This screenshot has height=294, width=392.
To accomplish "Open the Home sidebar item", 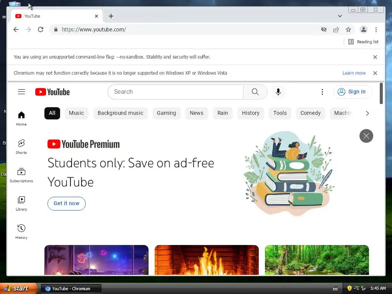I will tap(21, 119).
